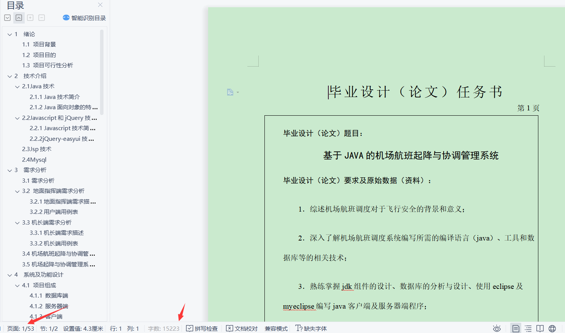The width and height of the screenshot is (565, 333).
Task: Enable eye protection mode in status bar
Action: click(x=497, y=328)
